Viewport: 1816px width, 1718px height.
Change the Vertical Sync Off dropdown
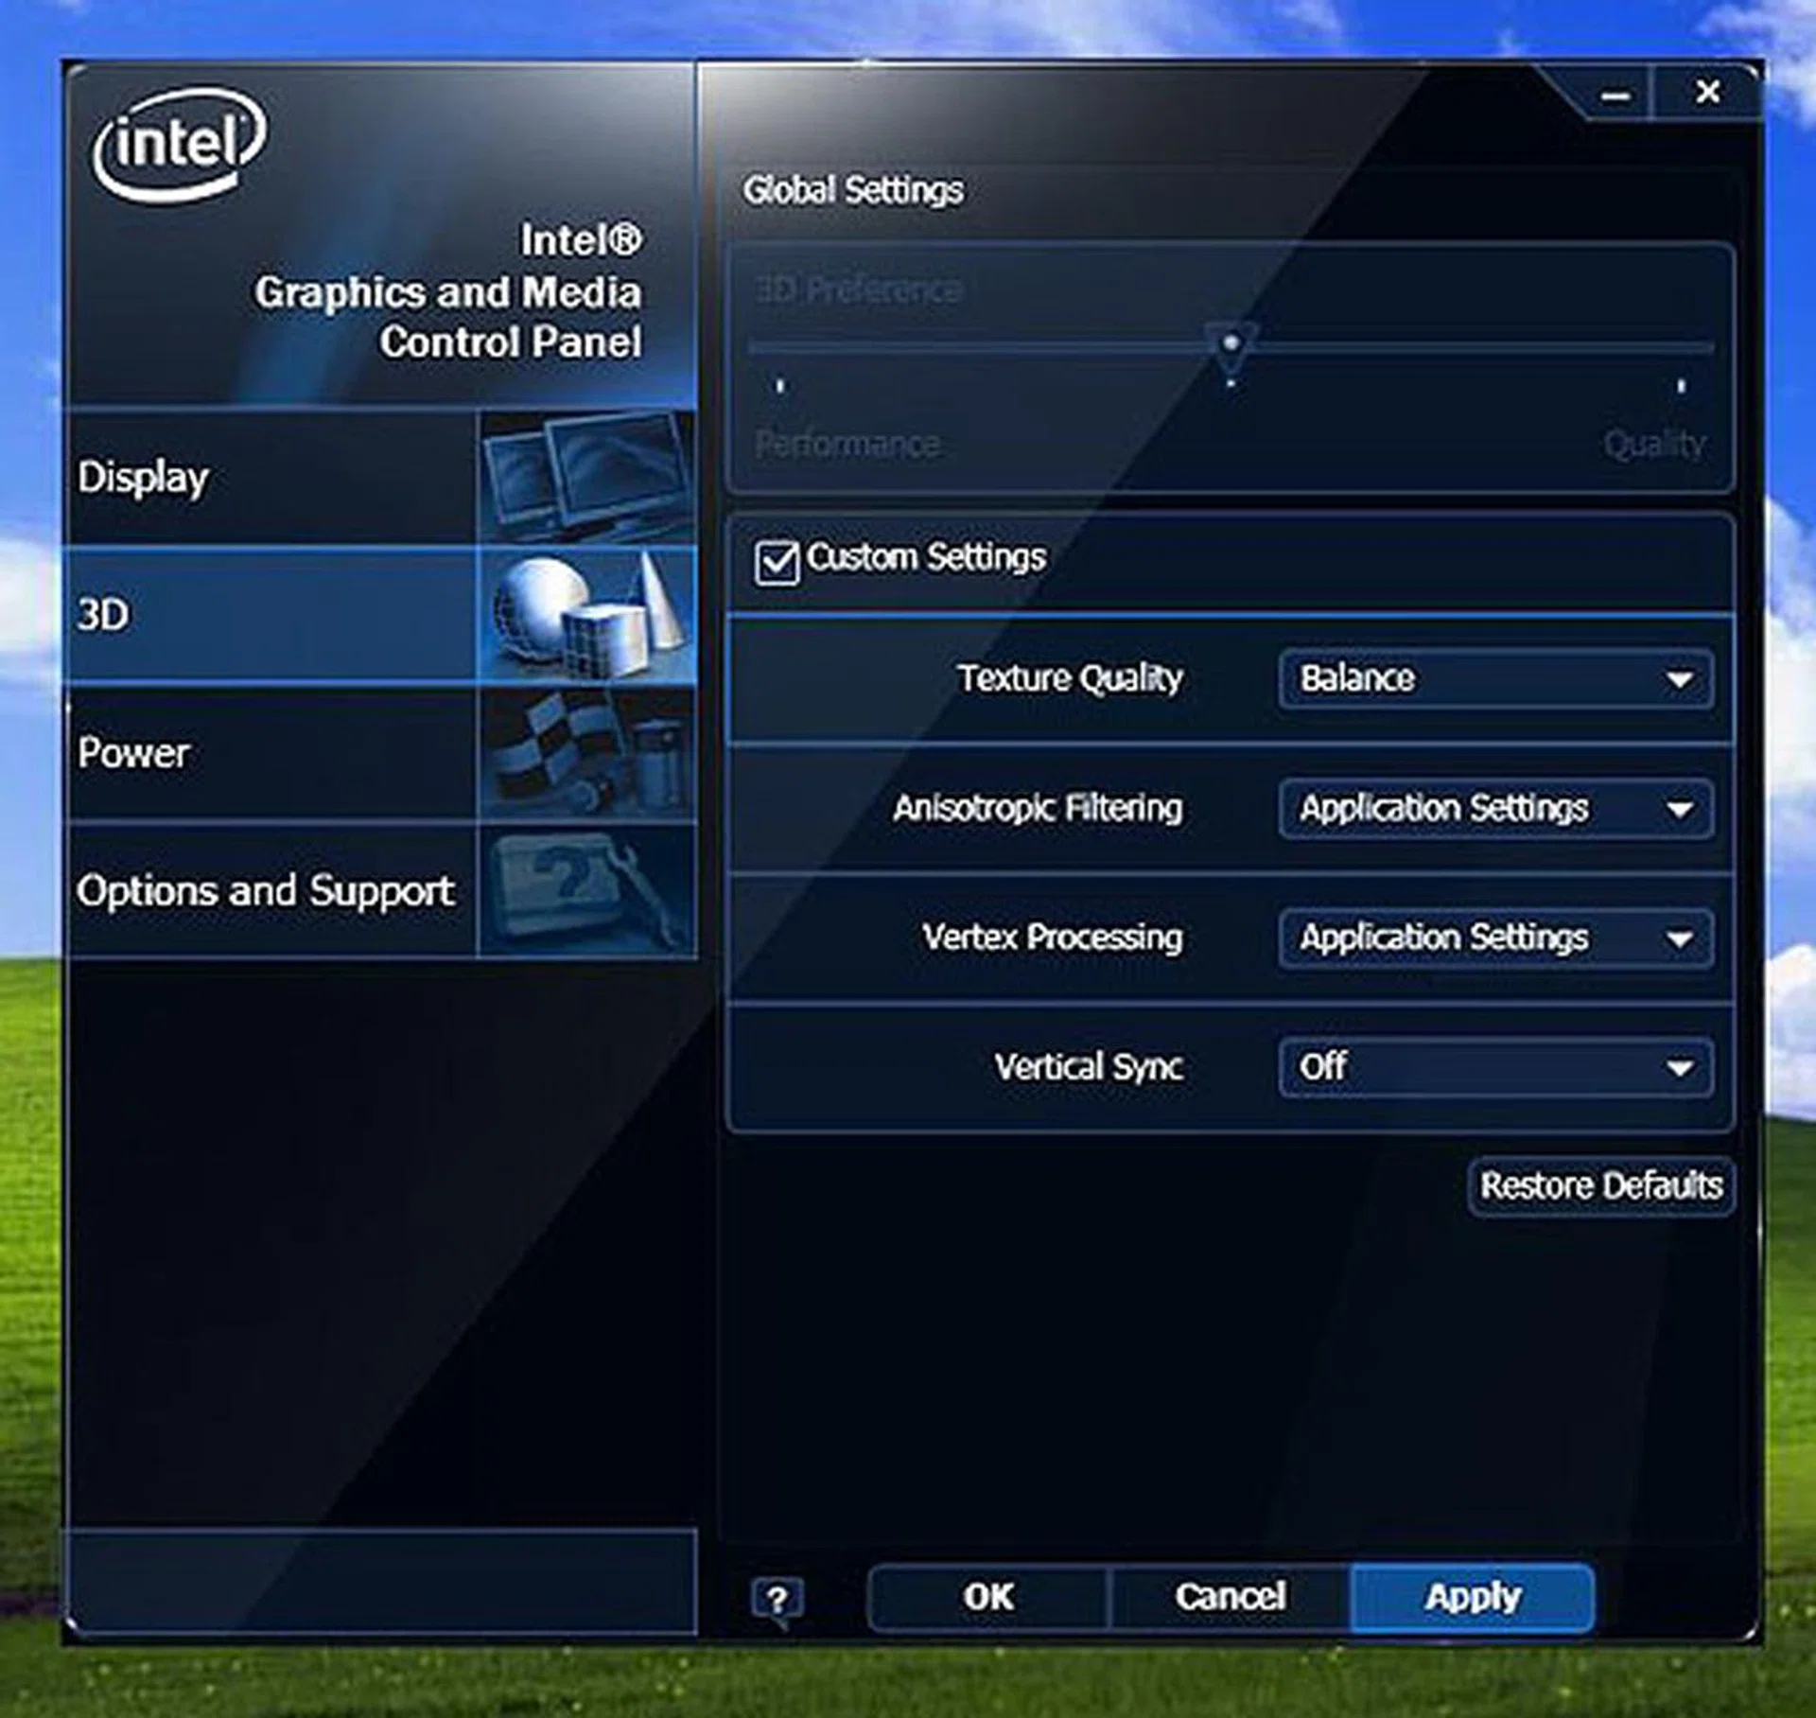tap(1494, 1068)
